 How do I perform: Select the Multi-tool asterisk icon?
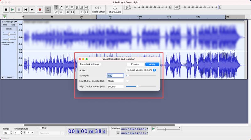point(61,12)
